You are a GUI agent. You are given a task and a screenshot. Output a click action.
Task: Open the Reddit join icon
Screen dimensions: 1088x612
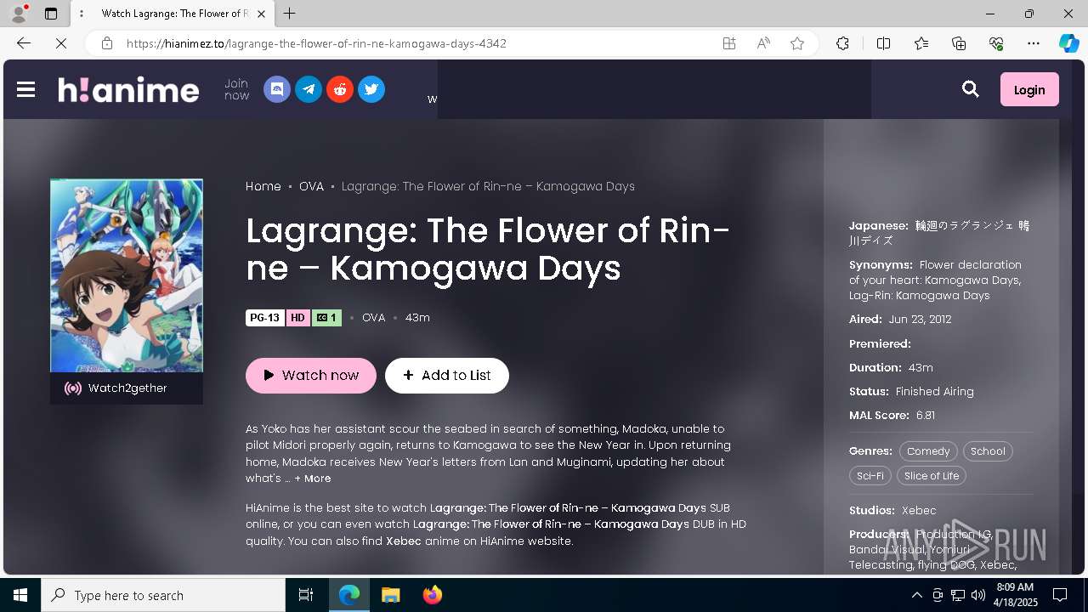(x=339, y=89)
